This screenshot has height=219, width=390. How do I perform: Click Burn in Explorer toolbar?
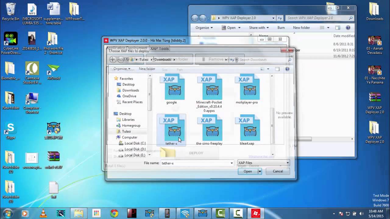tap(281, 28)
